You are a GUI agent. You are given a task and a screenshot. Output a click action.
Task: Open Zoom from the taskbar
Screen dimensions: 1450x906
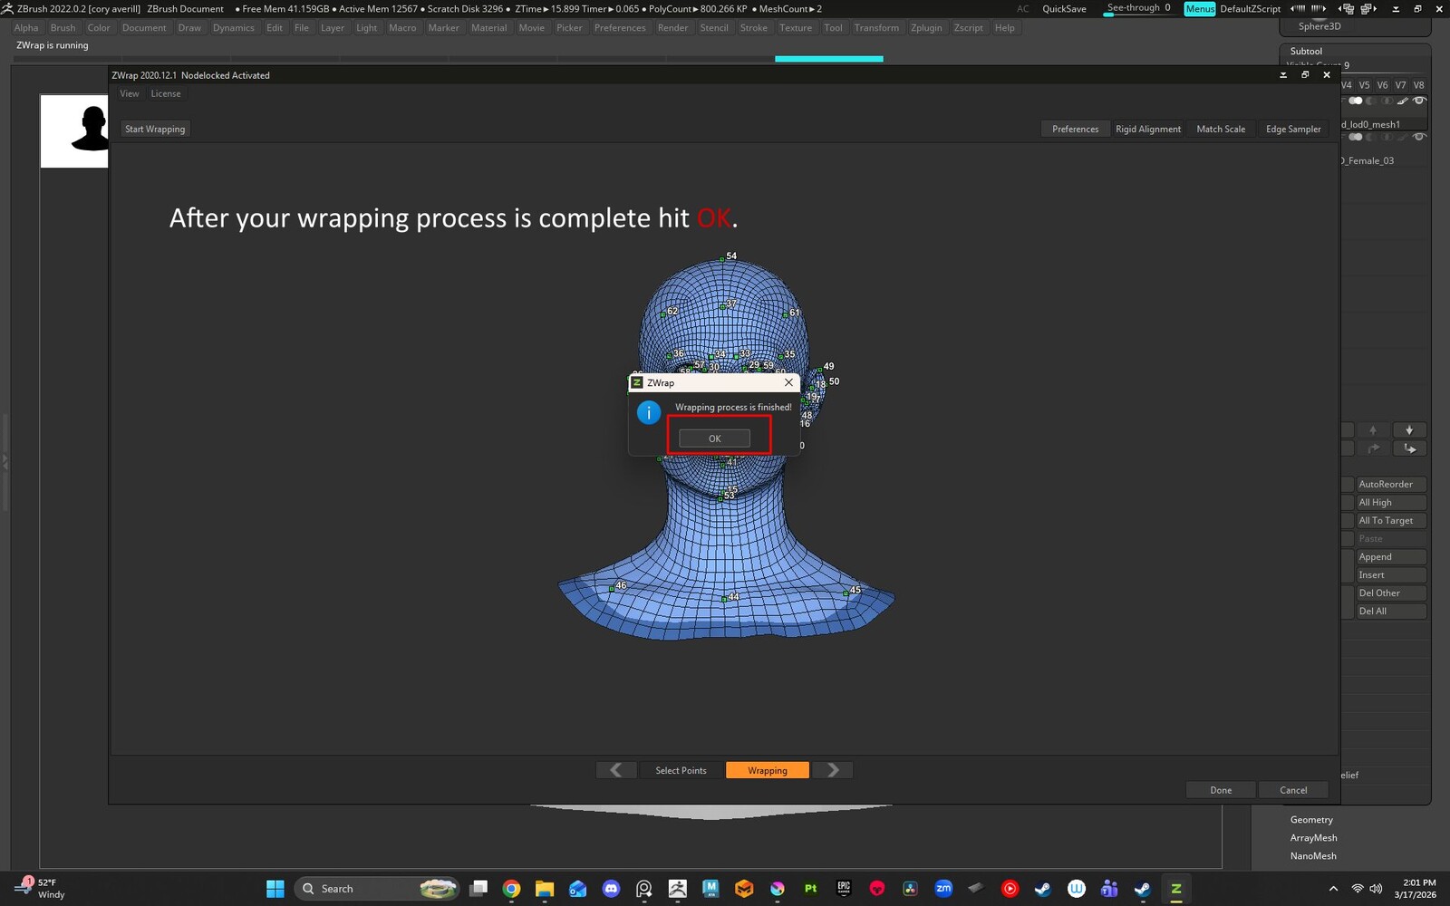(x=943, y=889)
